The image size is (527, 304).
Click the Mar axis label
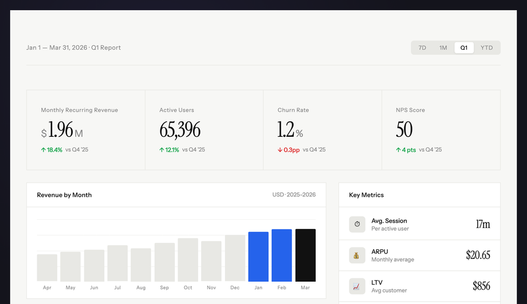(x=305, y=287)
